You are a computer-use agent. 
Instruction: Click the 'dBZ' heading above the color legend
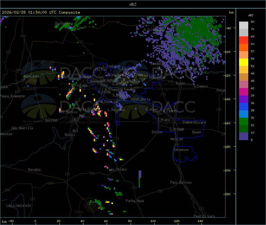click(x=251, y=15)
